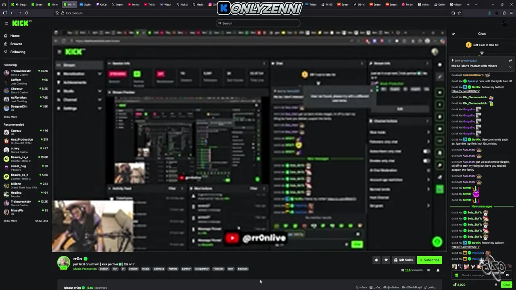Image resolution: width=516 pixels, height=290 pixels.
Task: Open MissyPia recommended channel
Action: [26, 212]
